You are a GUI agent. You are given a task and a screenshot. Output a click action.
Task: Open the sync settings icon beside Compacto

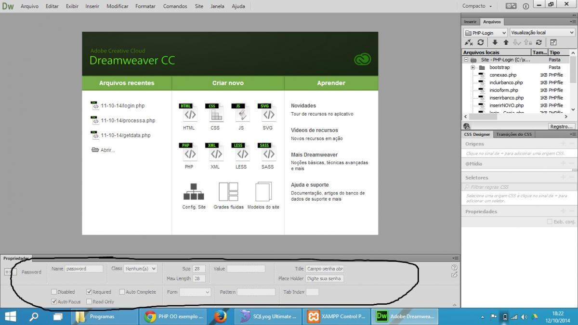[511, 6]
